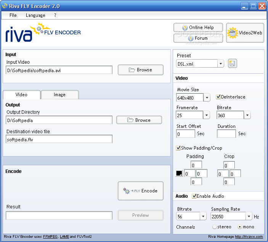Click the Start Offset field
Image resolution: width=268 pixels, height=242 pixels.
click(x=185, y=134)
